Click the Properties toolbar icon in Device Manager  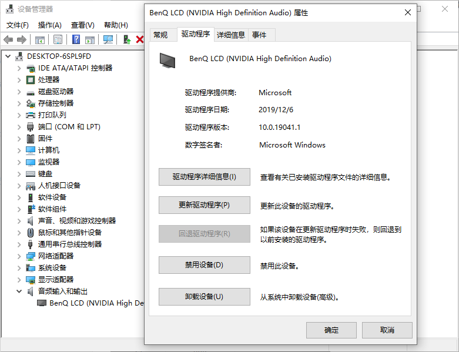[x=58, y=39]
